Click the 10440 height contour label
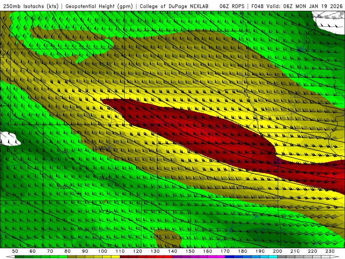 pos(103,178)
